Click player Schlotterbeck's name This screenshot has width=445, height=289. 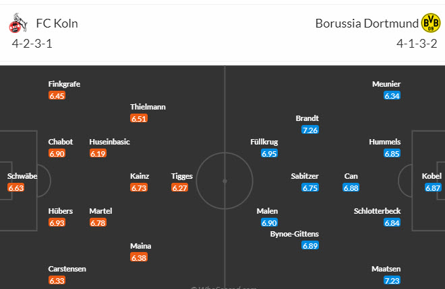click(x=377, y=211)
